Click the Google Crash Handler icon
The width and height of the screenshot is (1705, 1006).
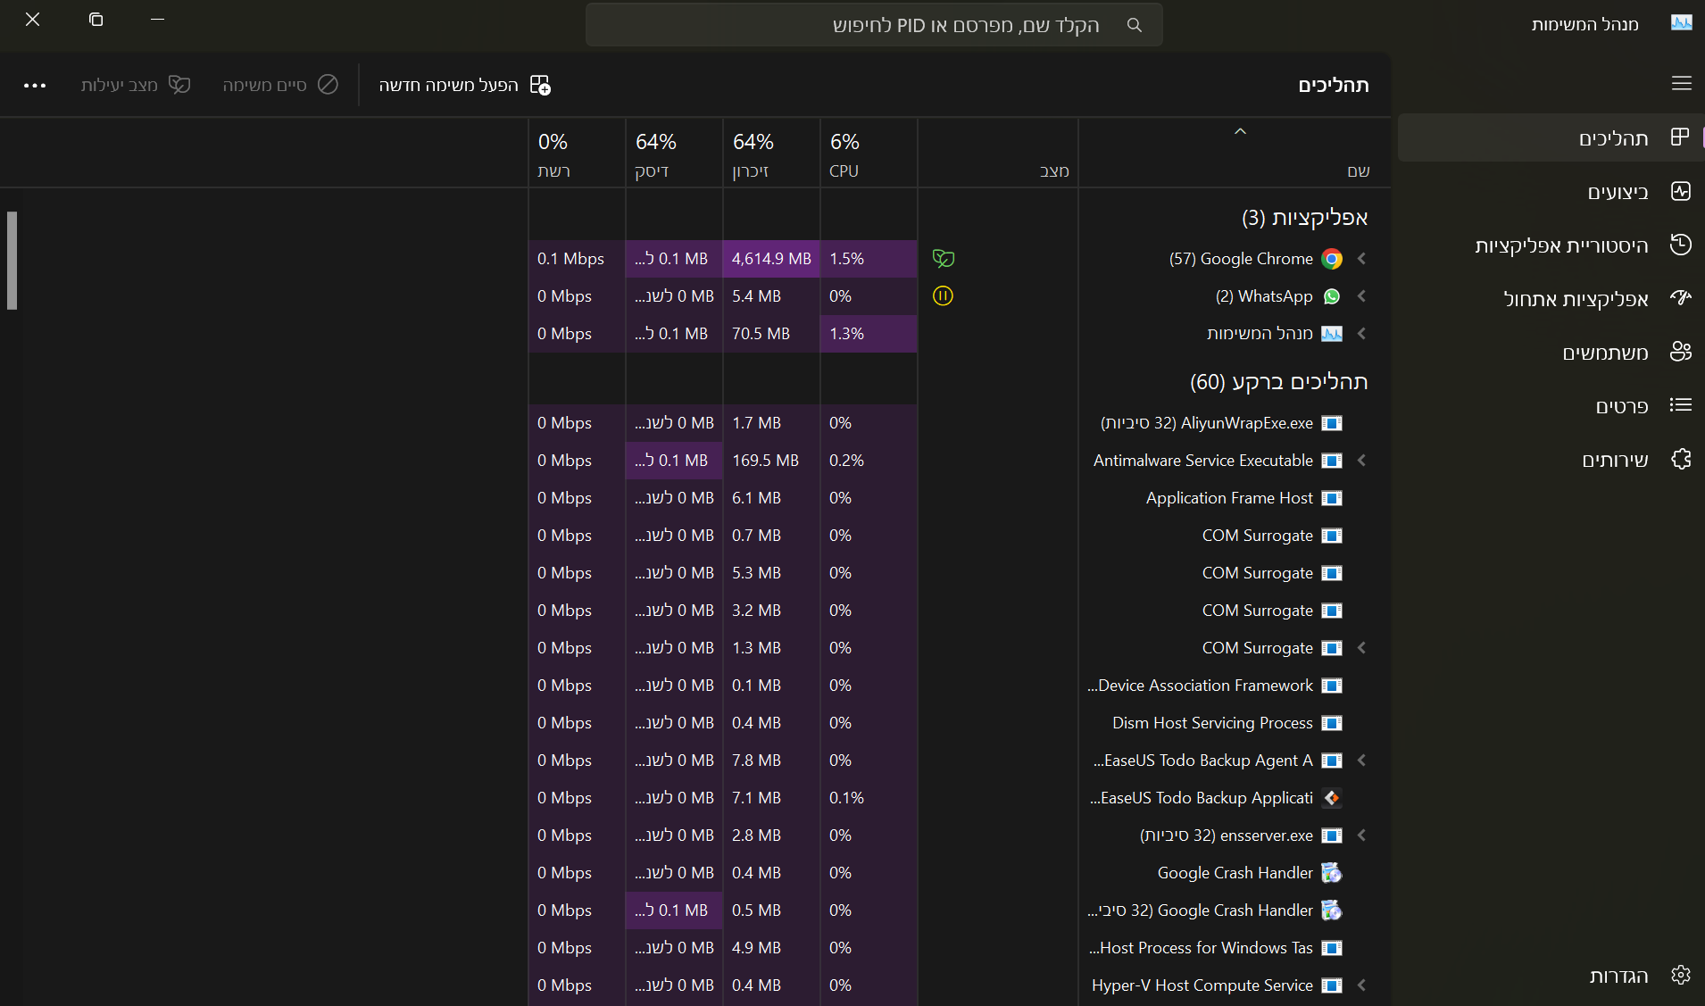[x=1332, y=873]
